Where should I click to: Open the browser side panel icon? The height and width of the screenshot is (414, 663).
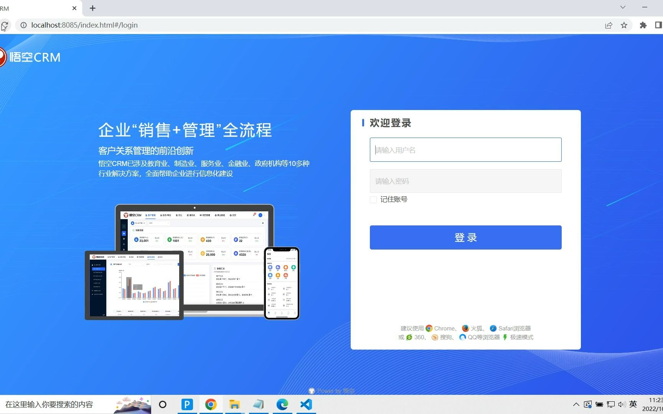[x=658, y=25]
